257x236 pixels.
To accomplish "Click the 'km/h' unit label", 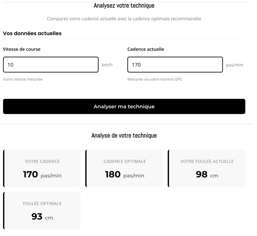I will click(x=107, y=65).
